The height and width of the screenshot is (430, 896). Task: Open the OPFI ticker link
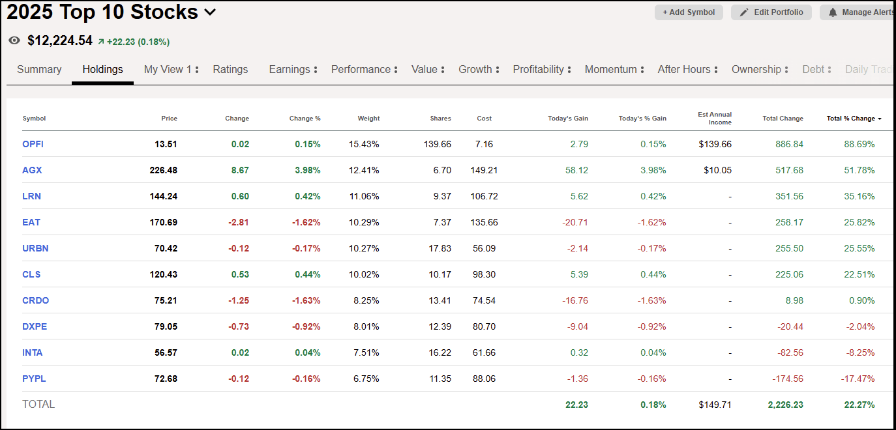pos(33,144)
